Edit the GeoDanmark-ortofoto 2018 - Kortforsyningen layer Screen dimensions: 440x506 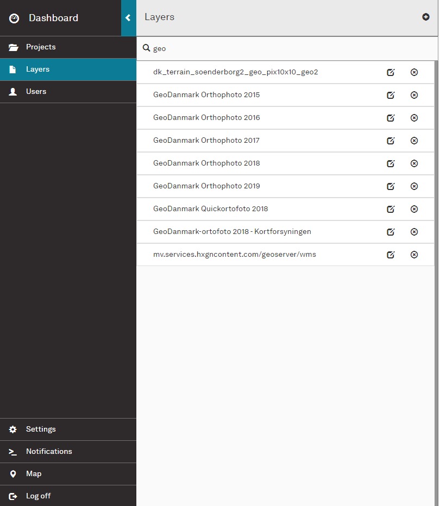point(390,232)
